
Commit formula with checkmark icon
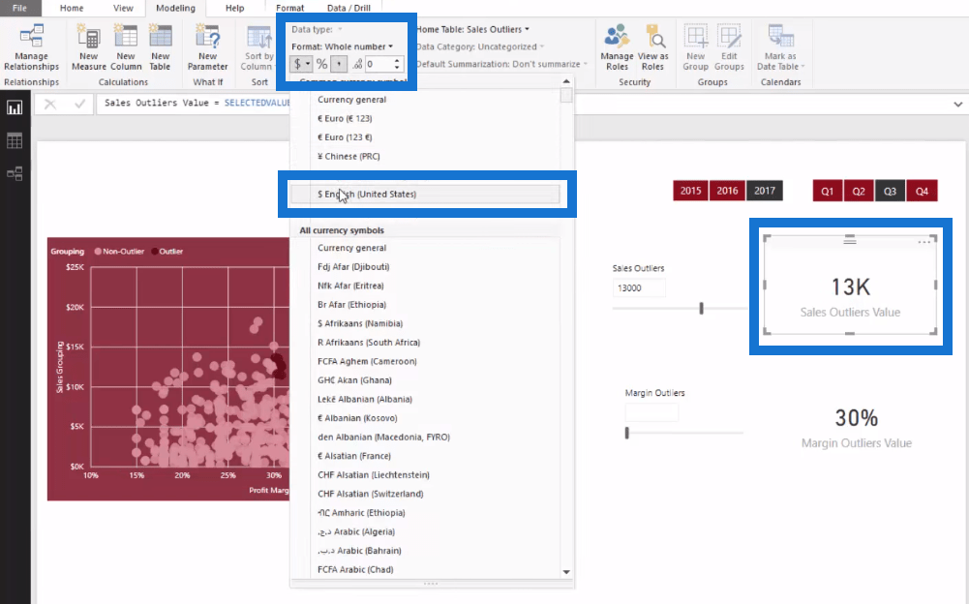point(79,104)
